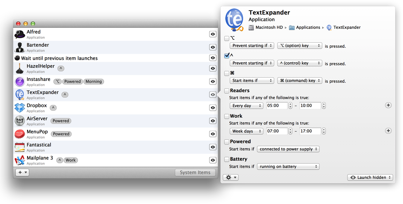Click the AirServer app icon
This screenshot has height=204, width=403.
[x=20, y=121]
